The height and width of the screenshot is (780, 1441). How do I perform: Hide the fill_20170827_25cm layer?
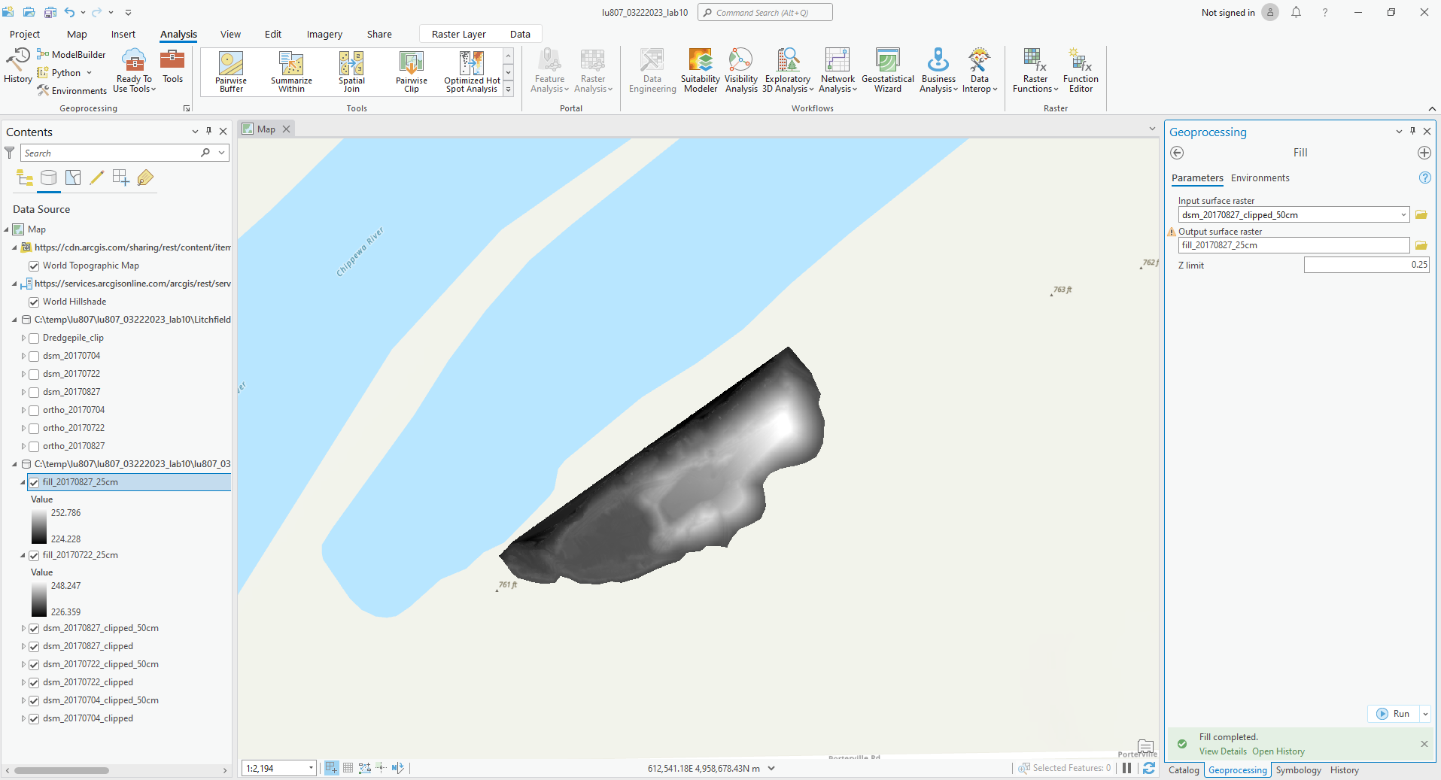point(34,483)
